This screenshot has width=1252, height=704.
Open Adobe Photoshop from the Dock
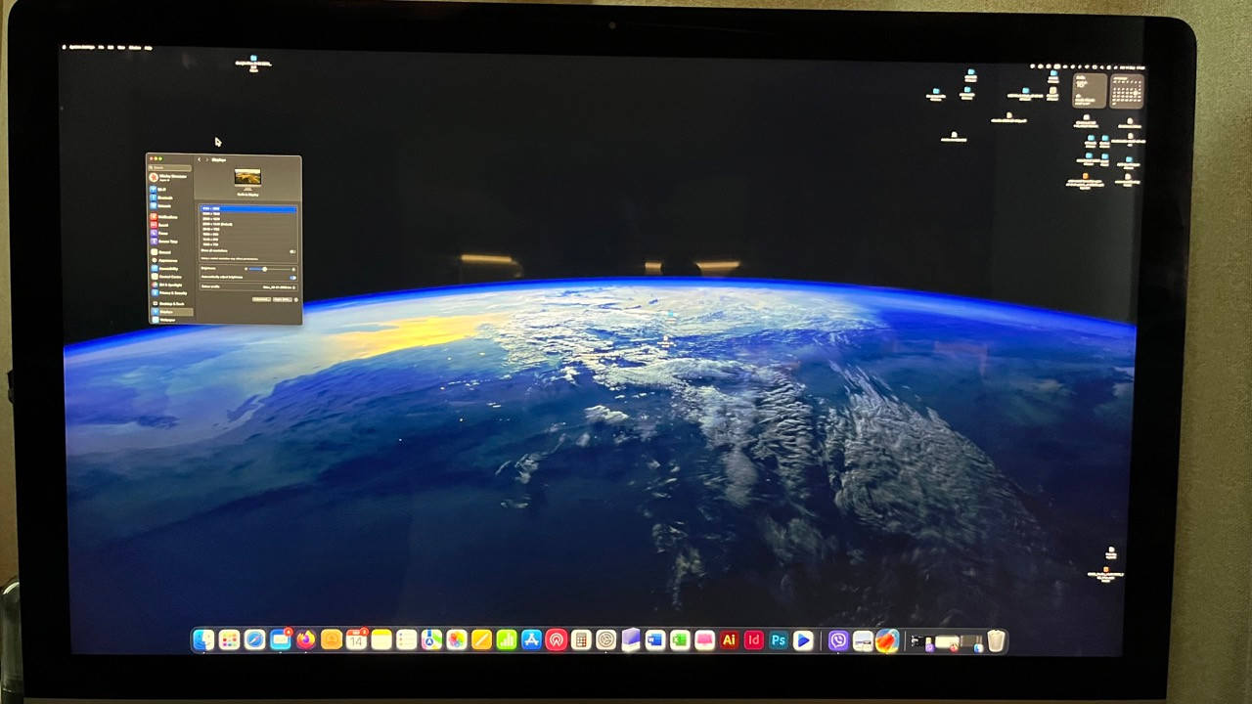[x=779, y=640]
